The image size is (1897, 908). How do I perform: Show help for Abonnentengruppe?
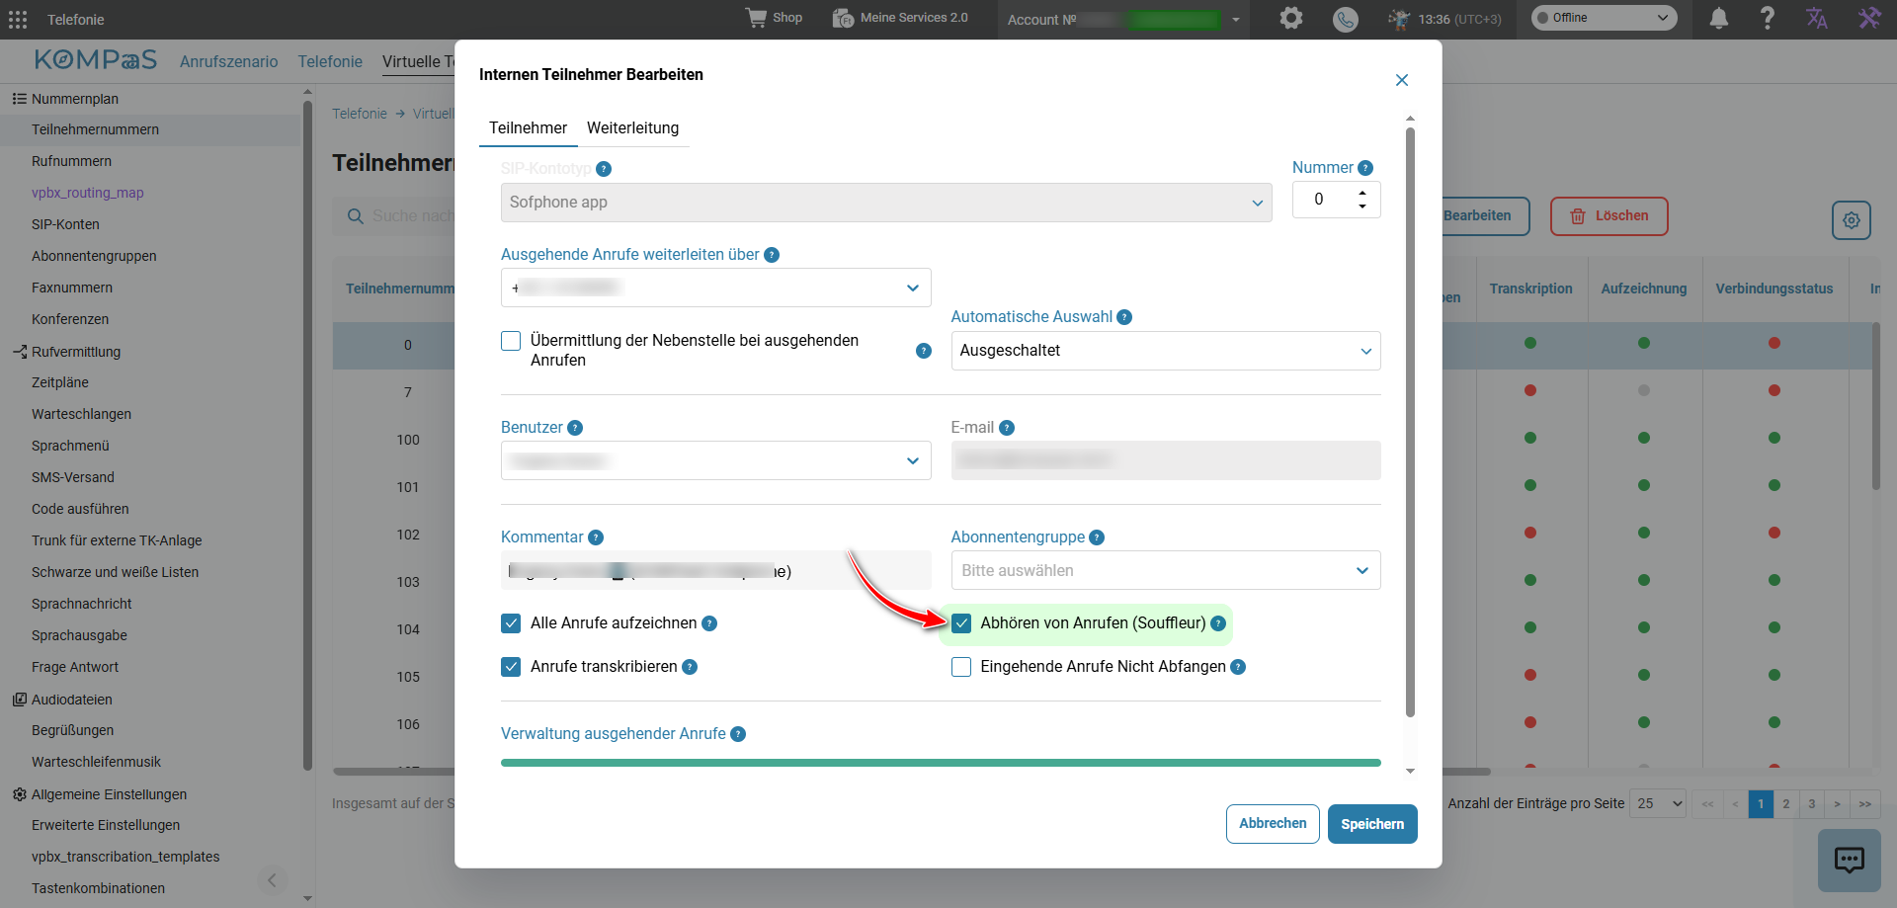click(1097, 537)
